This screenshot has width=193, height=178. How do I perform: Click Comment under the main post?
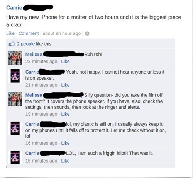[29, 33]
